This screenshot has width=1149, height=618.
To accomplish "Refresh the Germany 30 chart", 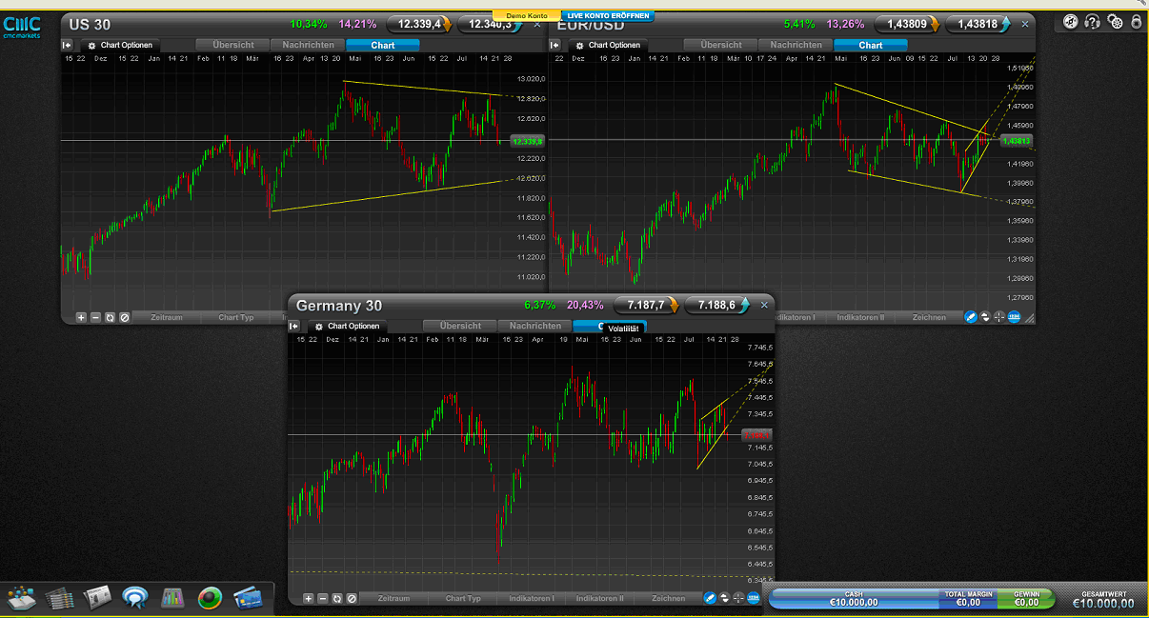I will pyautogui.click(x=336, y=598).
